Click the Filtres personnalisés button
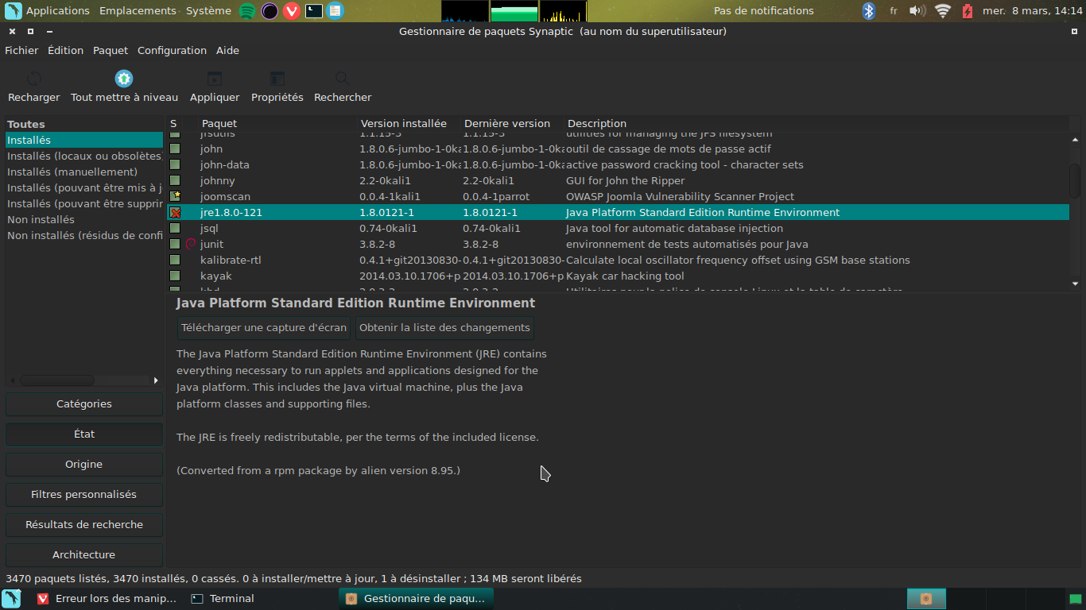The height and width of the screenshot is (610, 1086). pyautogui.click(x=84, y=494)
